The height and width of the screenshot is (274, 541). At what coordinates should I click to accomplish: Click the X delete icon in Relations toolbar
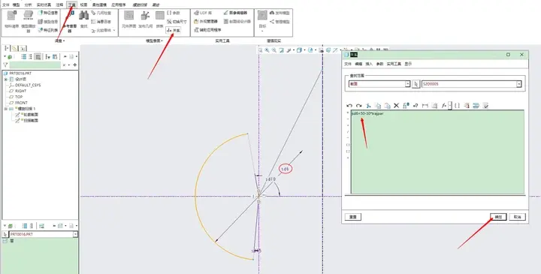pyautogui.click(x=397, y=106)
